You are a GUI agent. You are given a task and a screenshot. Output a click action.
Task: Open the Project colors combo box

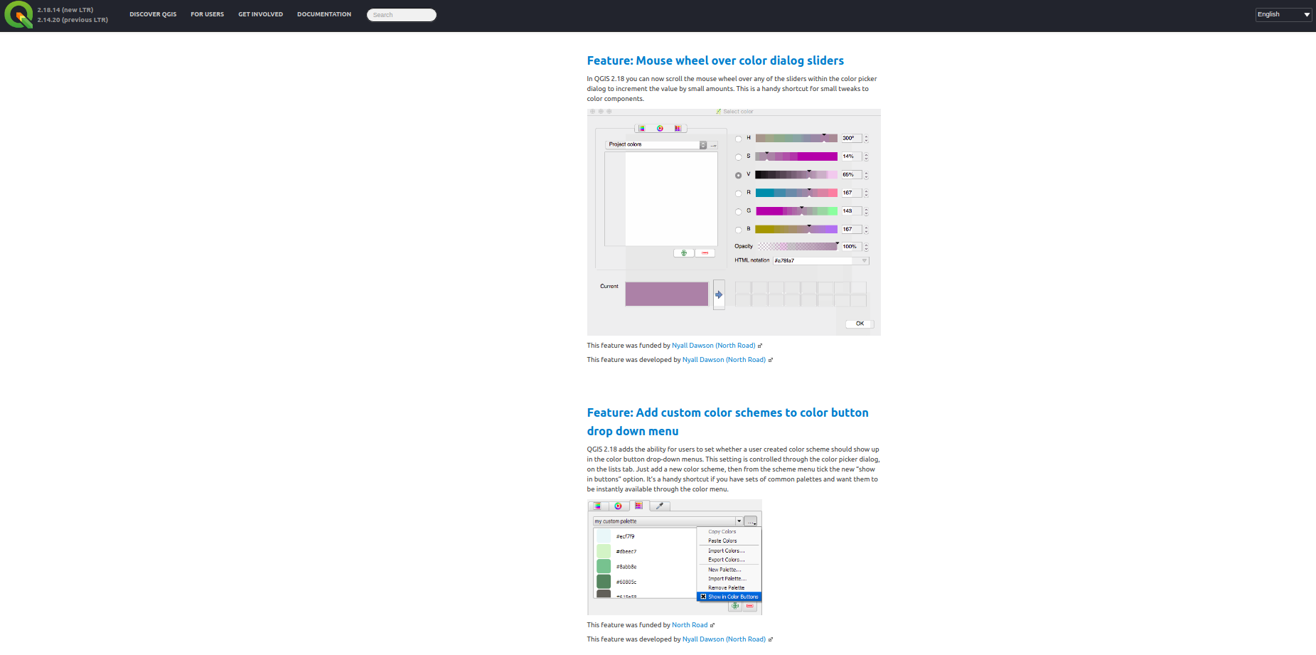coord(656,145)
